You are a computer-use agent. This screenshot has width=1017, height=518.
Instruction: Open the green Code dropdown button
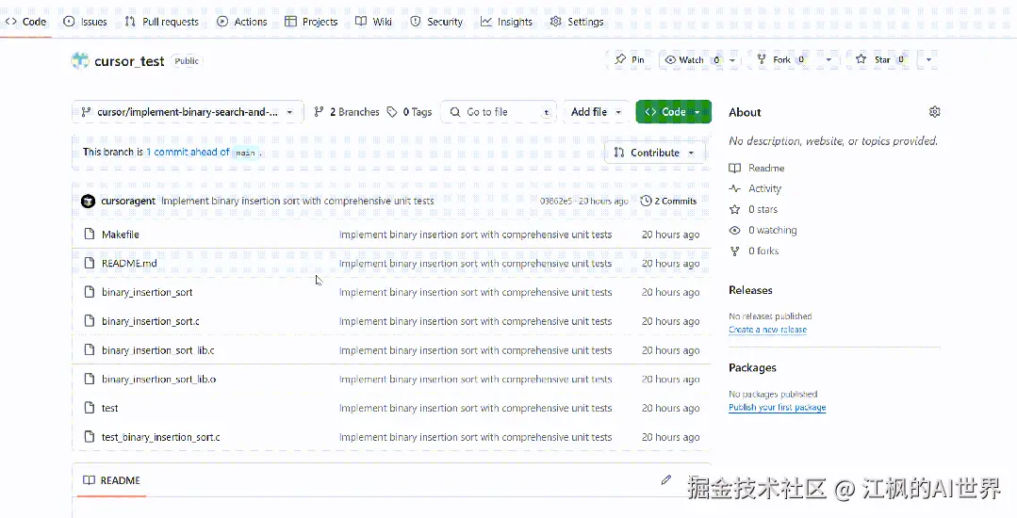(673, 112)
